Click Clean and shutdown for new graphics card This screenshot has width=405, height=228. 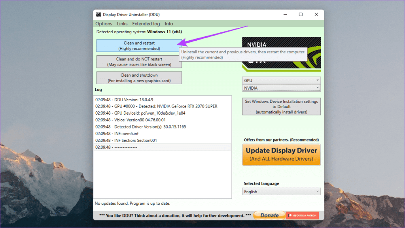[x=139, y=77]
